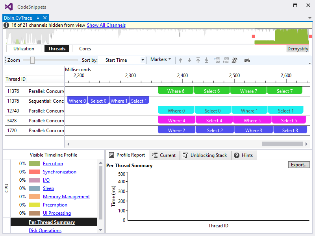This screenshot has width=315, height=236.
Task: Switch to the Cores view
Action: point(85,49)
